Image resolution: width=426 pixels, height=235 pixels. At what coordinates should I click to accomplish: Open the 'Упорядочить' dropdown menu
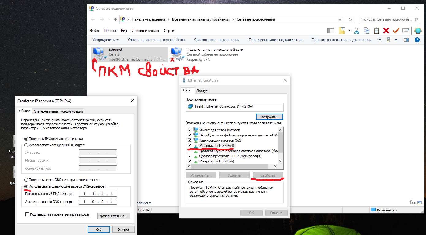click(105, 40)
